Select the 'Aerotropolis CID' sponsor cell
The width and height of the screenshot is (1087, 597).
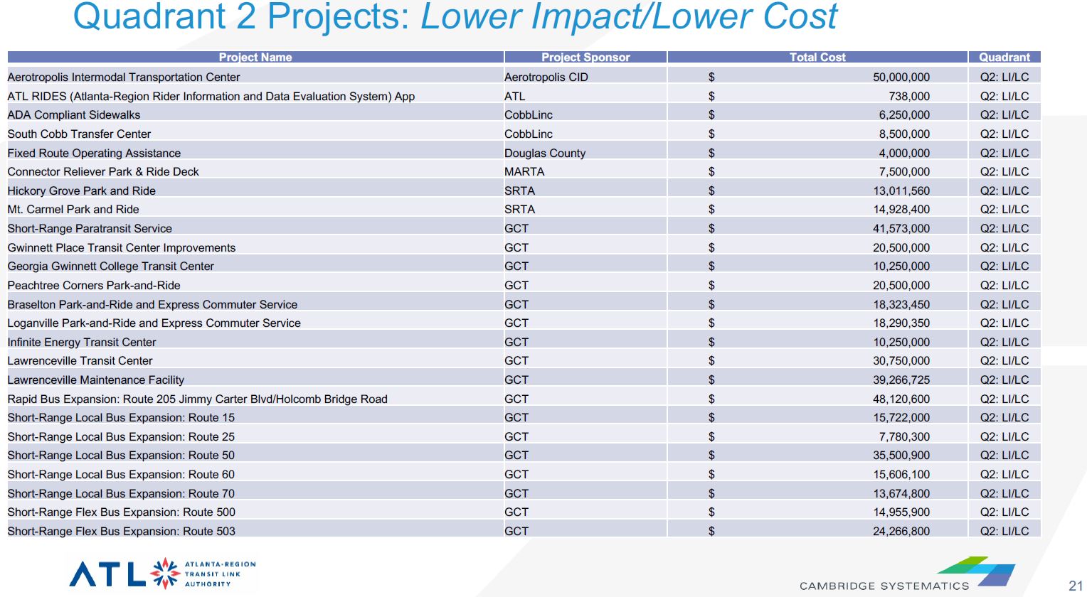point(546,77)
